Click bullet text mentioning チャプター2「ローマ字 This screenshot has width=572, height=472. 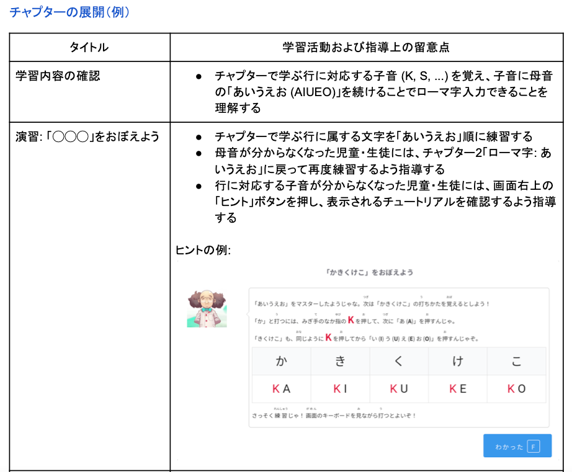click(383, 161)
